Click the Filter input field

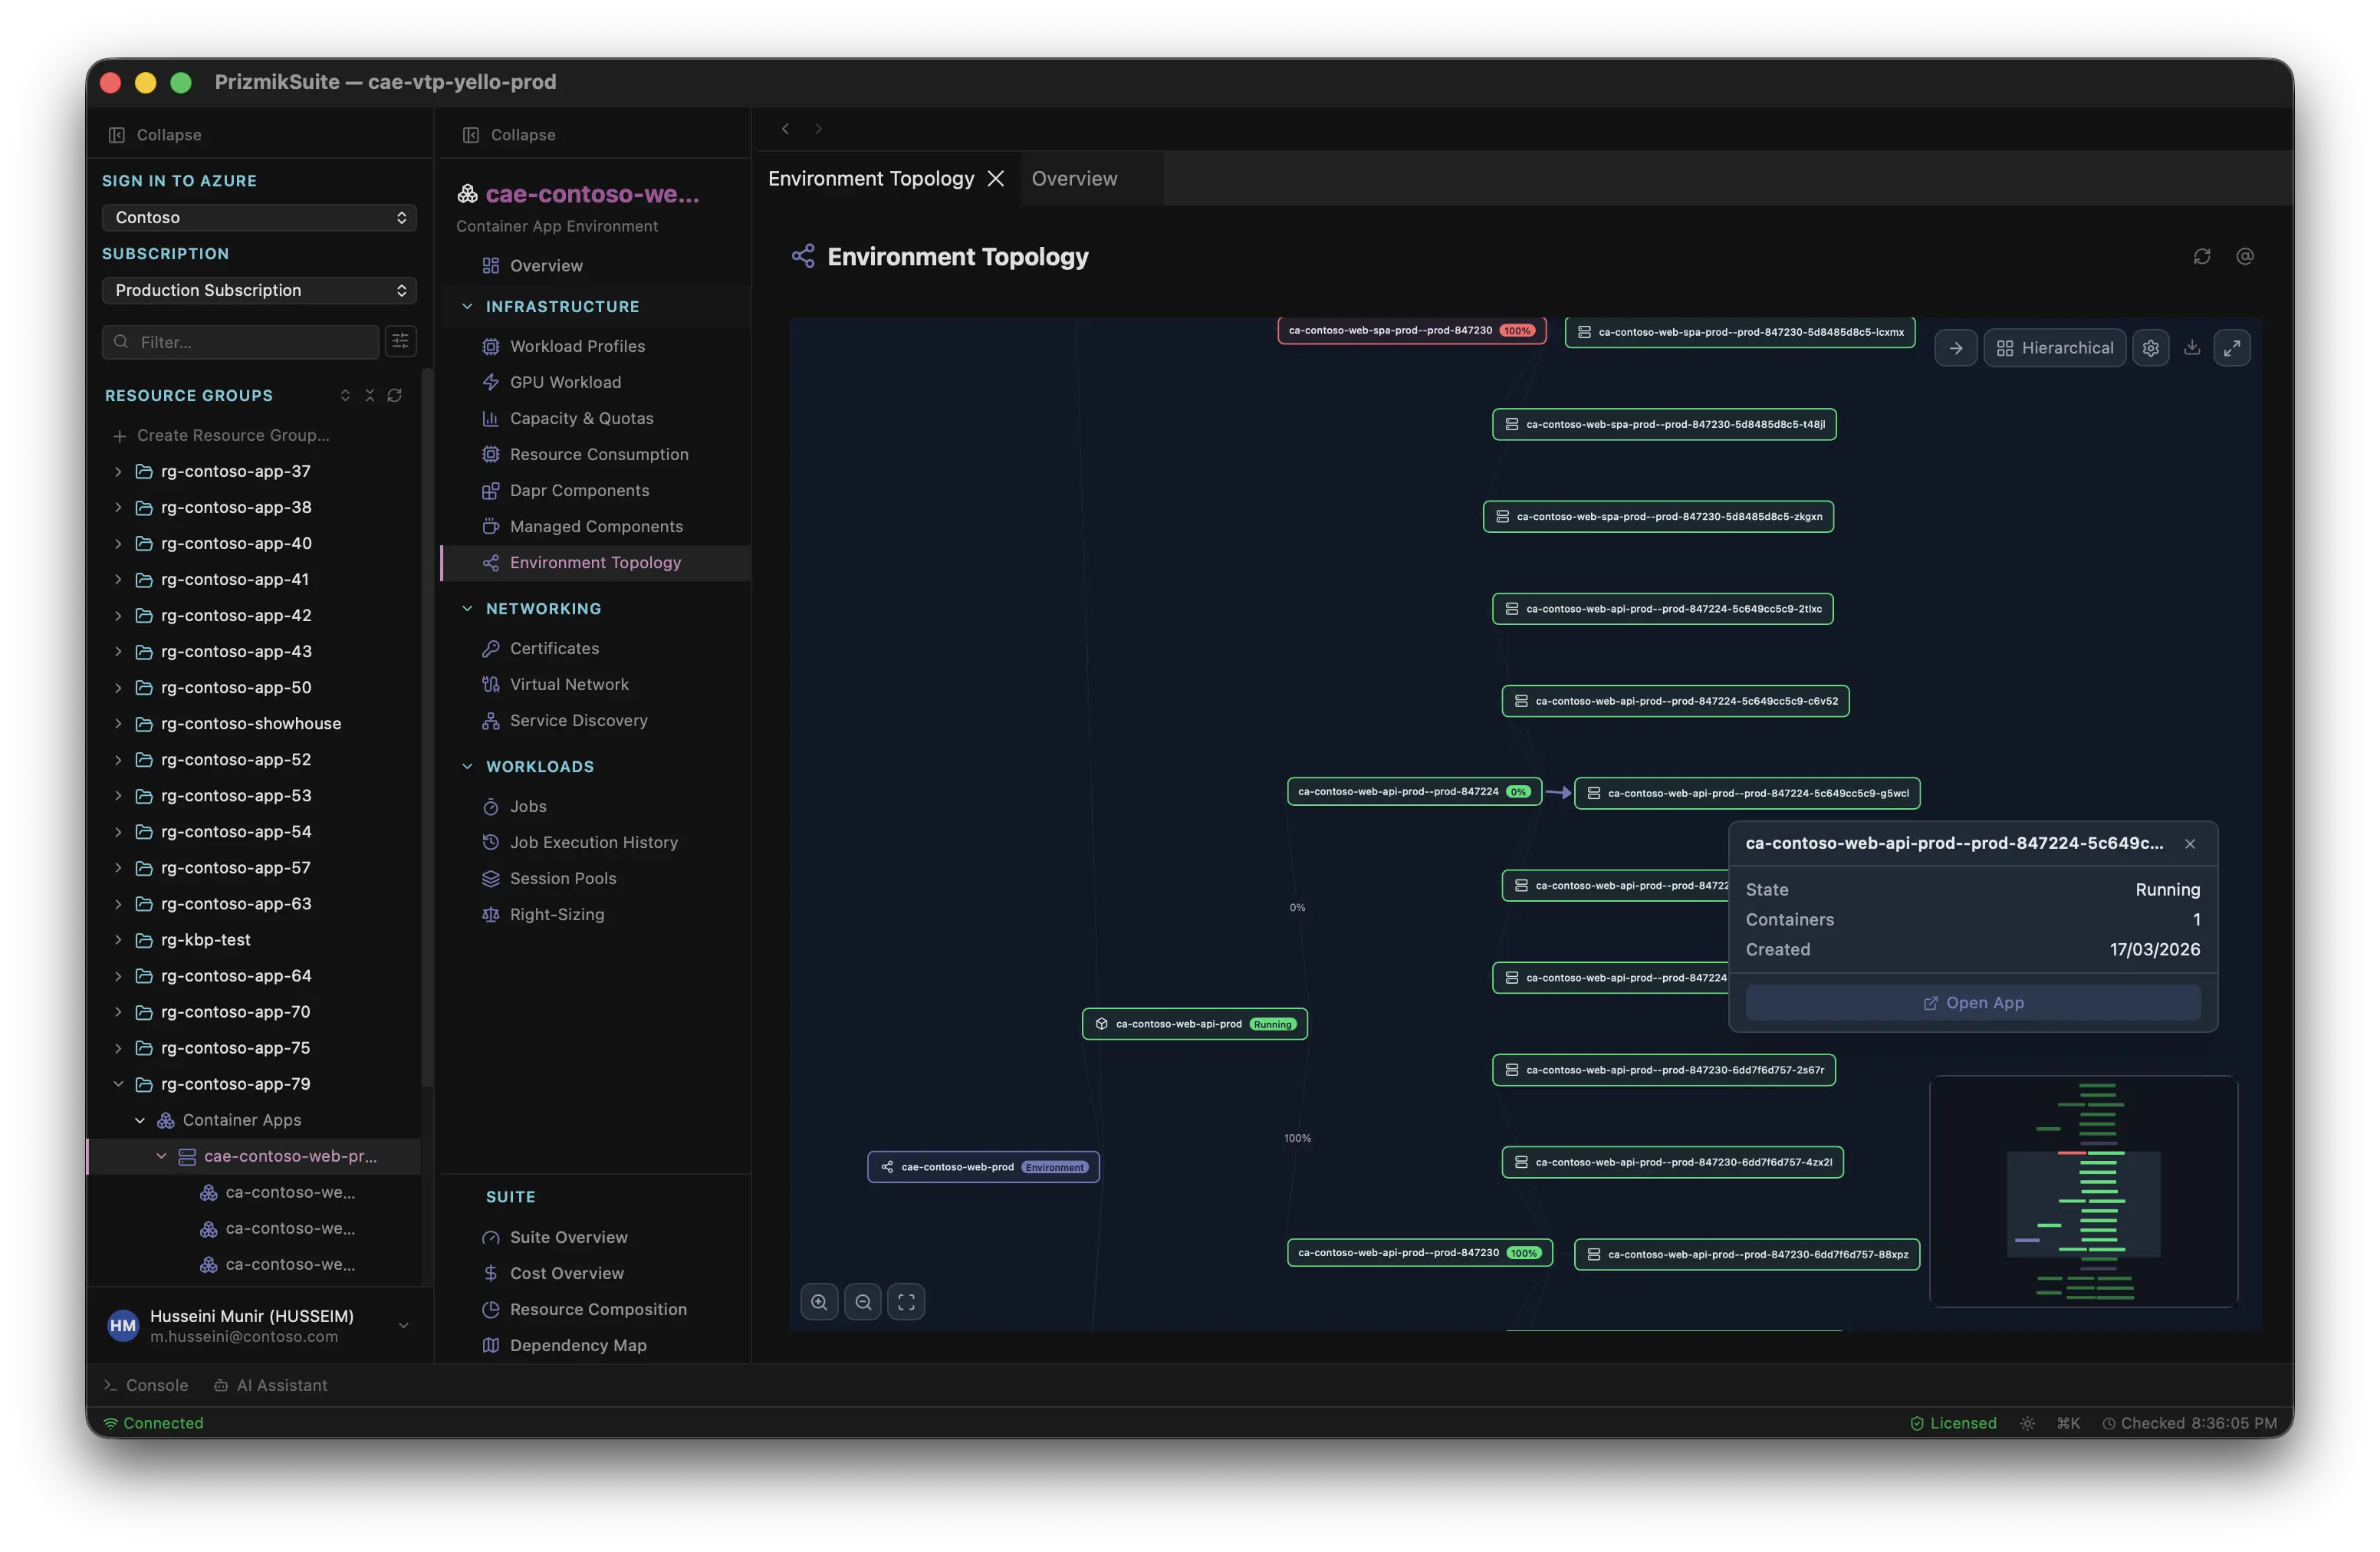(241, 342)
